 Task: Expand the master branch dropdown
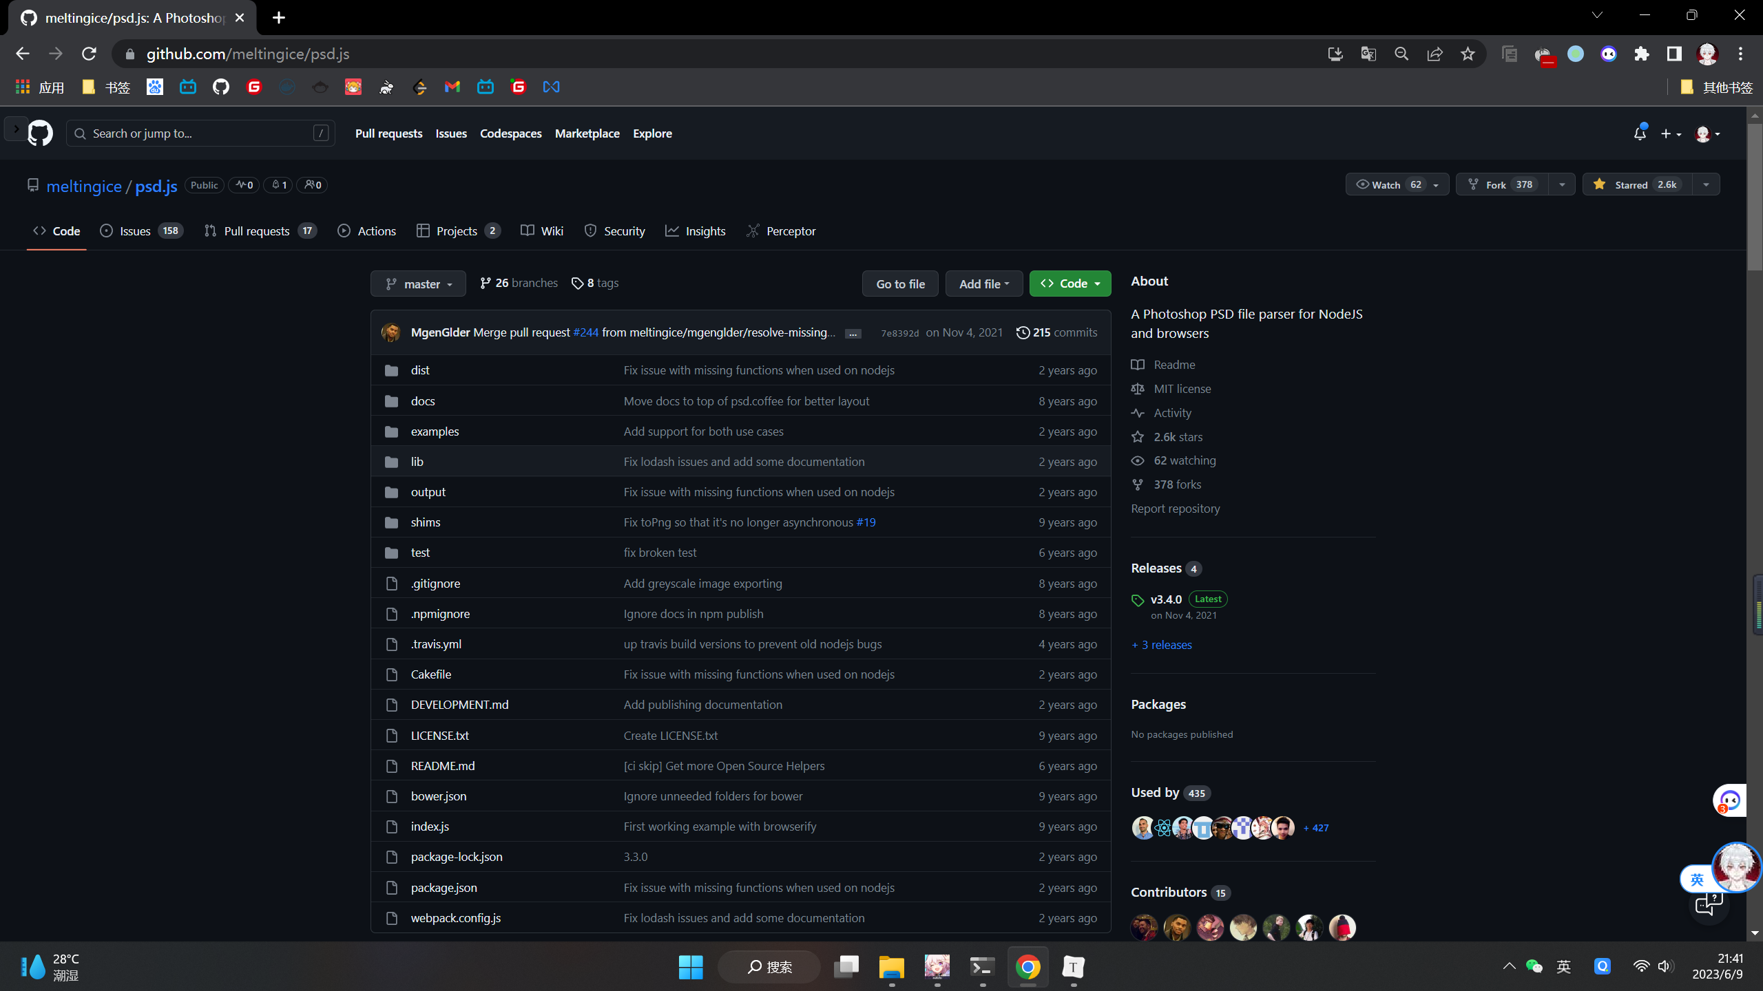click(418, 284)
